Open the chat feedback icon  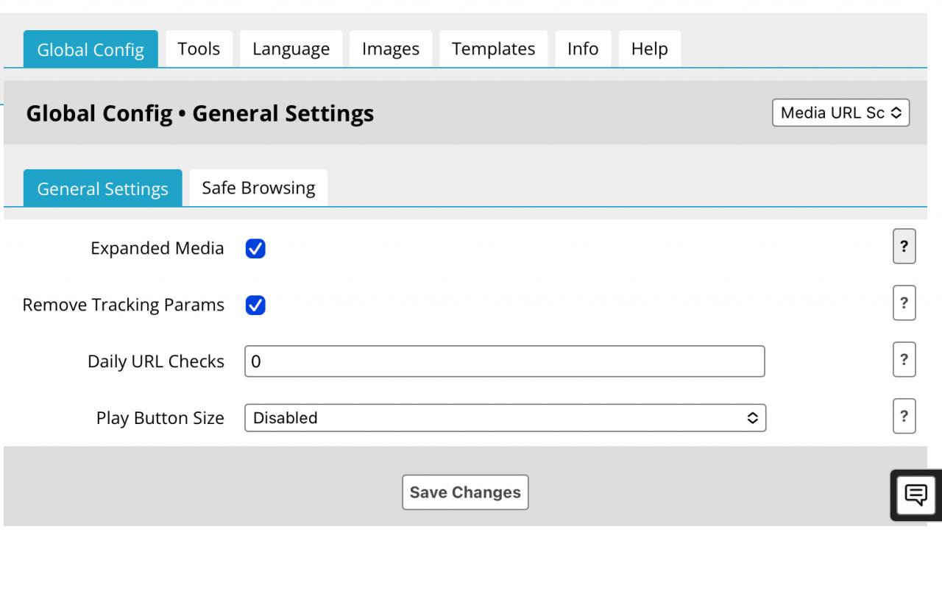point(916,495)
